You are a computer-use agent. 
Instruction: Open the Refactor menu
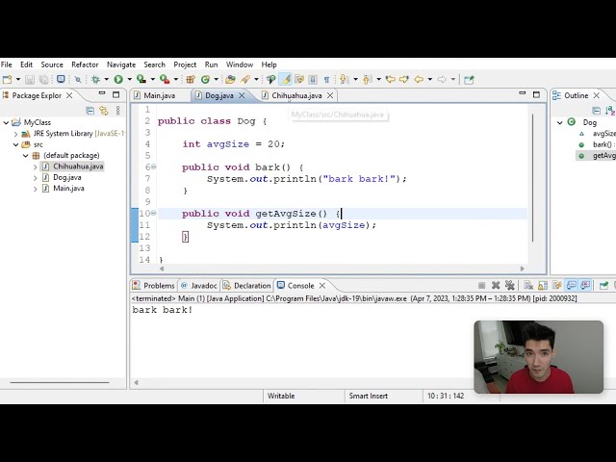[85, 64]
